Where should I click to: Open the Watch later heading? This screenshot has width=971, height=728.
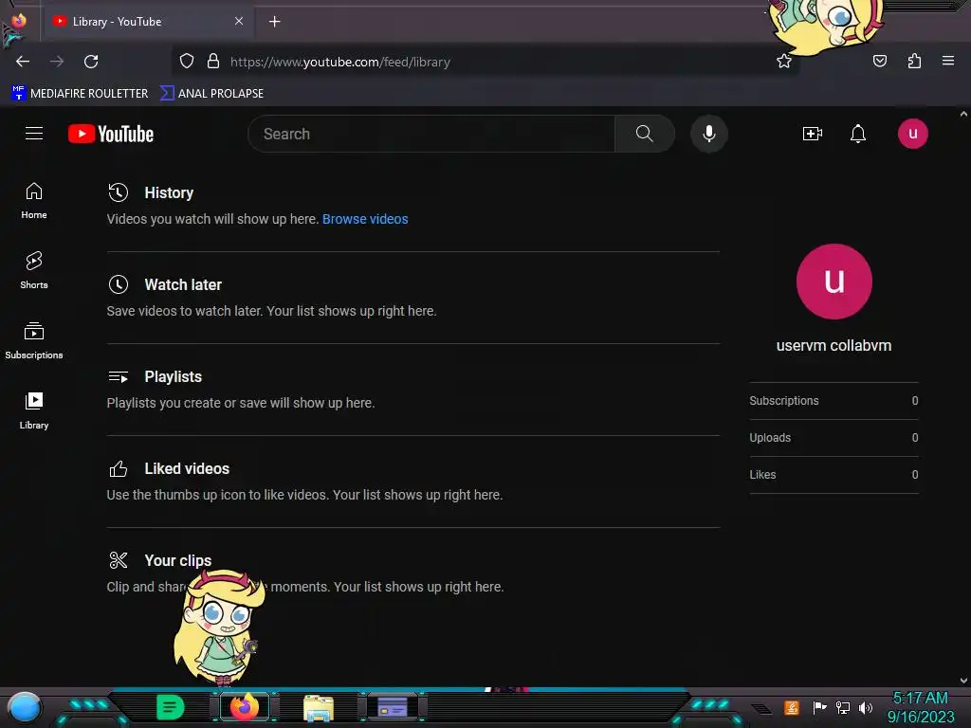[183, 284]
